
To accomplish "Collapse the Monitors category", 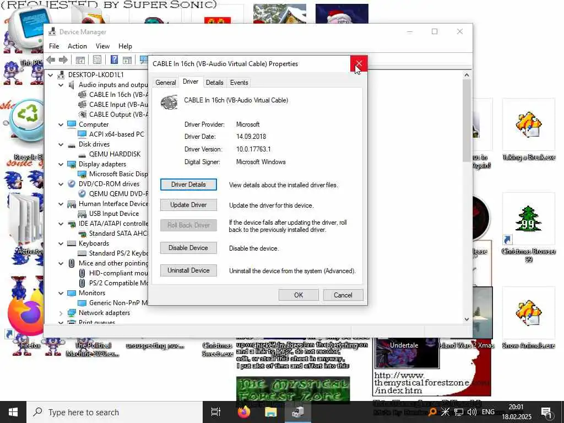I will [x=61, y=293].
